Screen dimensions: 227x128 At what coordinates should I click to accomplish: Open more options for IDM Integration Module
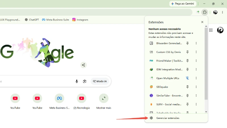(196, 69)
